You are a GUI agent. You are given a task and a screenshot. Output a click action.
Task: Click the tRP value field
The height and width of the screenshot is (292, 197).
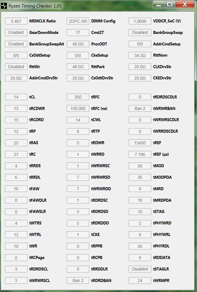(16, 131)
